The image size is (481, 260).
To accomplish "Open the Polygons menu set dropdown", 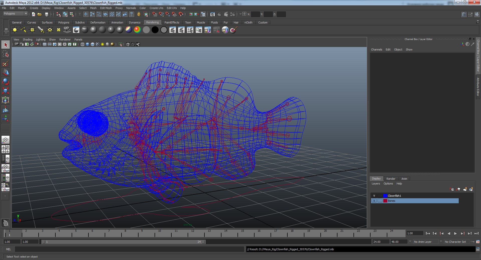I will (x=15, y=13).
